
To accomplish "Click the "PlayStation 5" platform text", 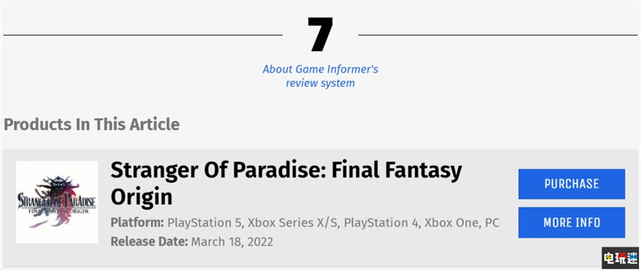I will click(206, 223).
